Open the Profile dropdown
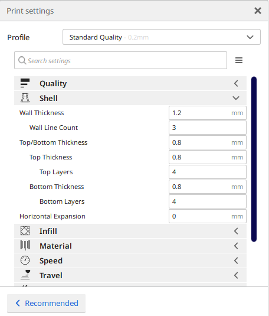 [x=162, y=37]
